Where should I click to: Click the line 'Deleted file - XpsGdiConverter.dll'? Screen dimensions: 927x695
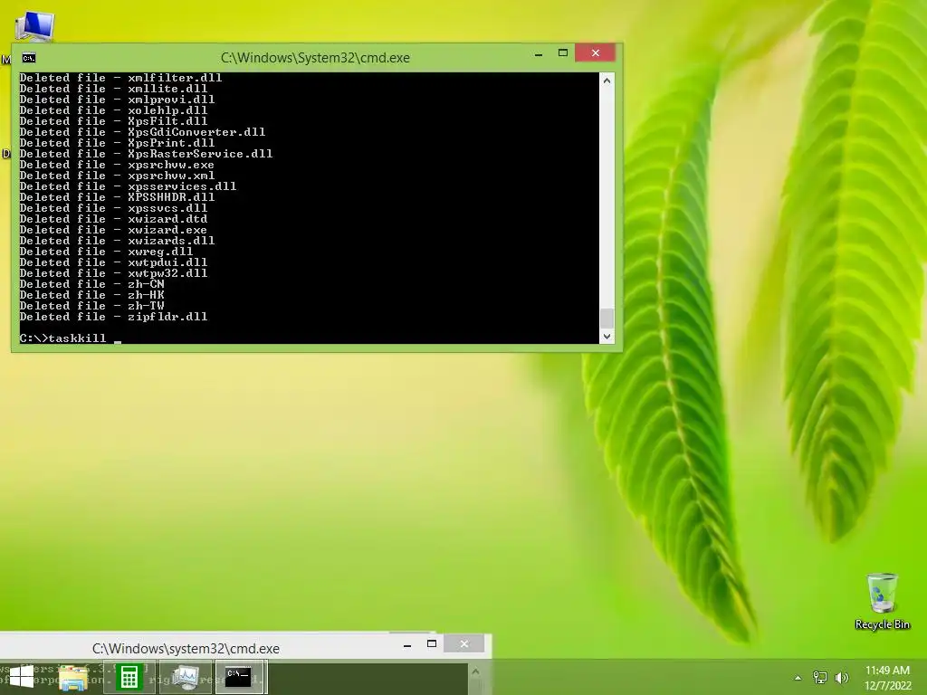point(142,132)
